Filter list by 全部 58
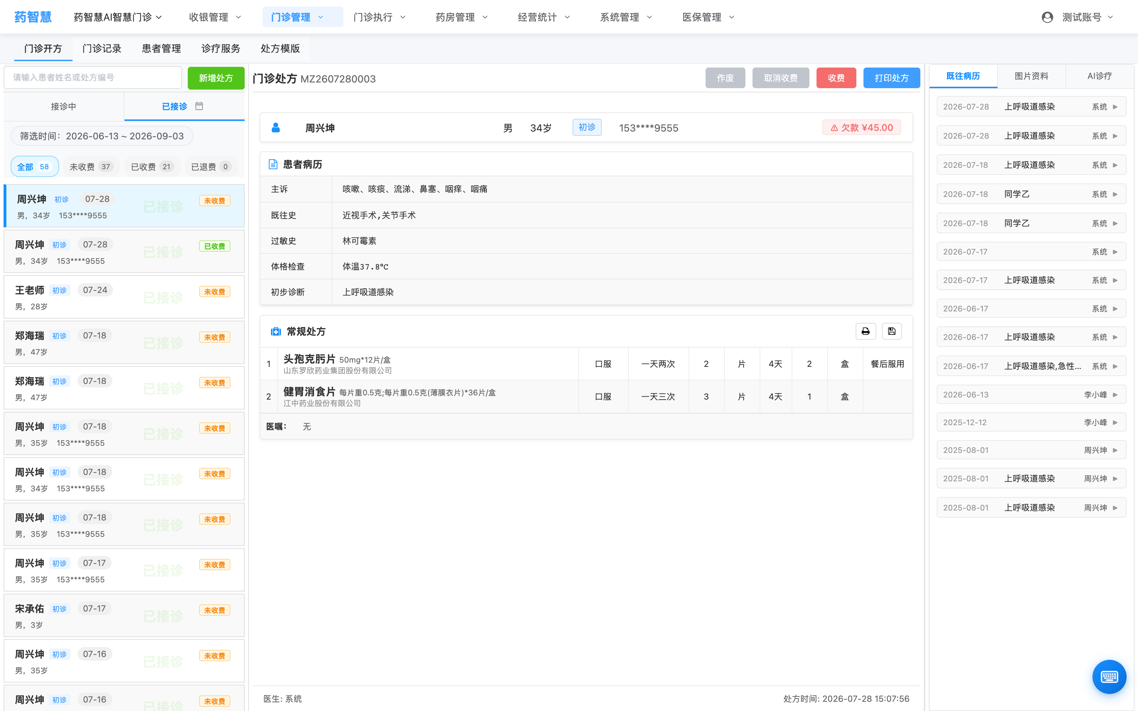The image size is (1138, 711). (x=34, y=166)
